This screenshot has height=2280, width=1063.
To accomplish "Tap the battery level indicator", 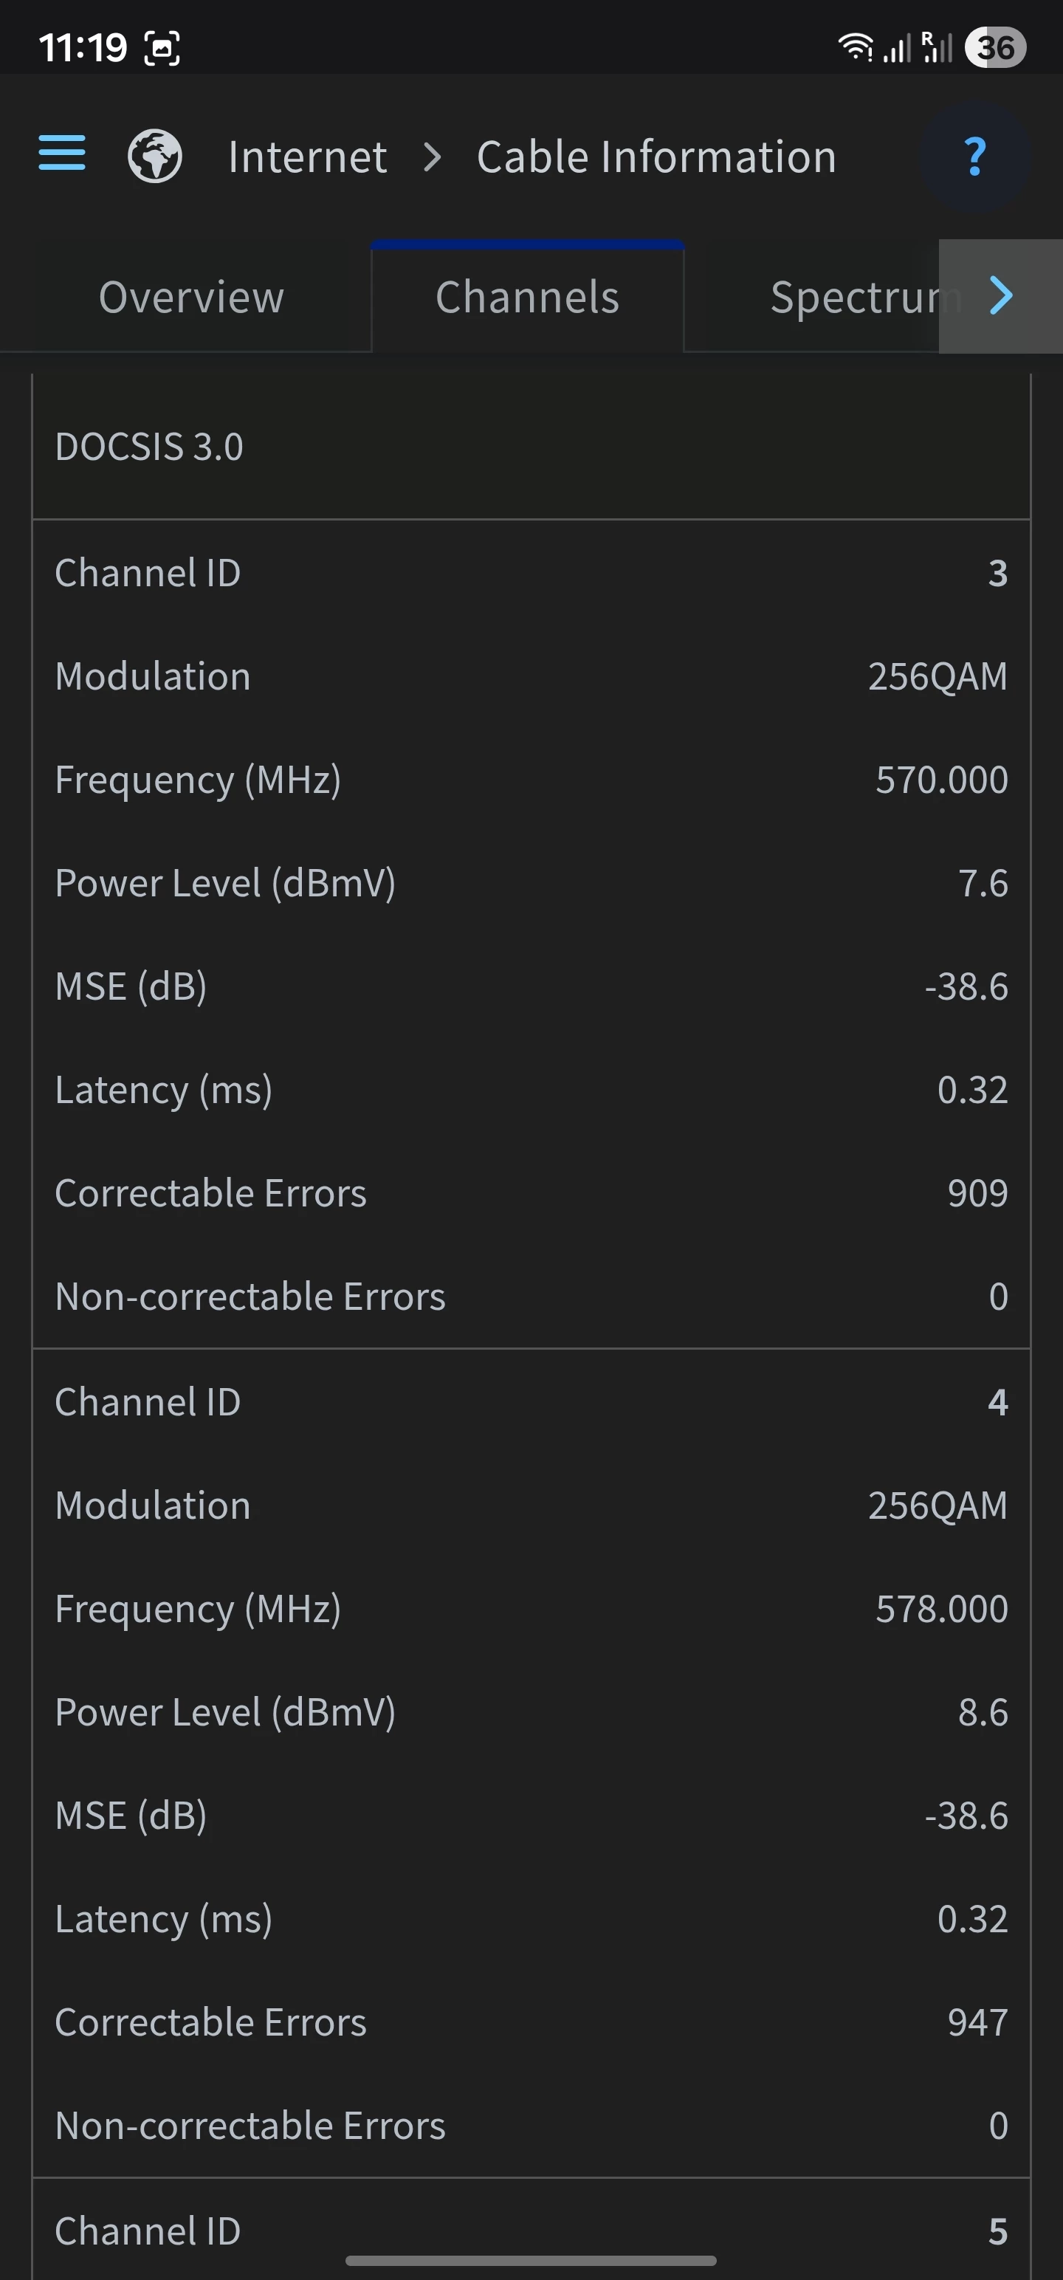I will [995, 47].
